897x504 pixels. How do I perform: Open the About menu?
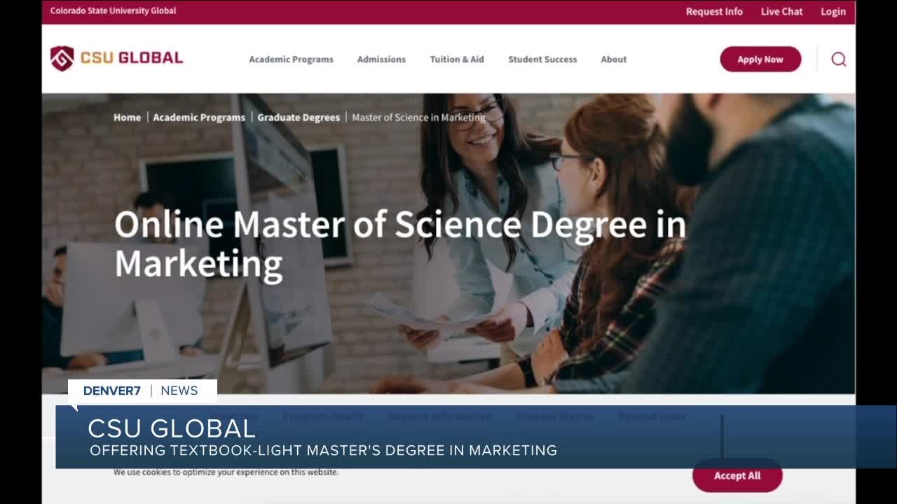click(x=614, y=59)
